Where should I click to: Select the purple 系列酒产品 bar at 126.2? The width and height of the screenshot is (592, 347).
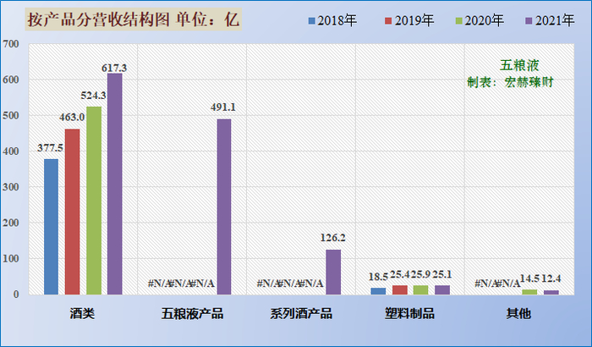pos(333,273)
